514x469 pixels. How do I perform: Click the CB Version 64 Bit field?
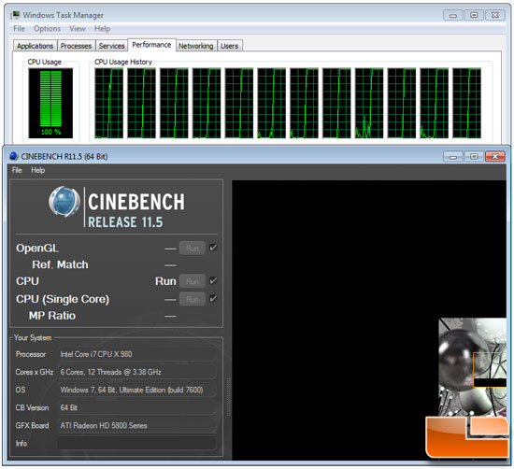point(137,407)
